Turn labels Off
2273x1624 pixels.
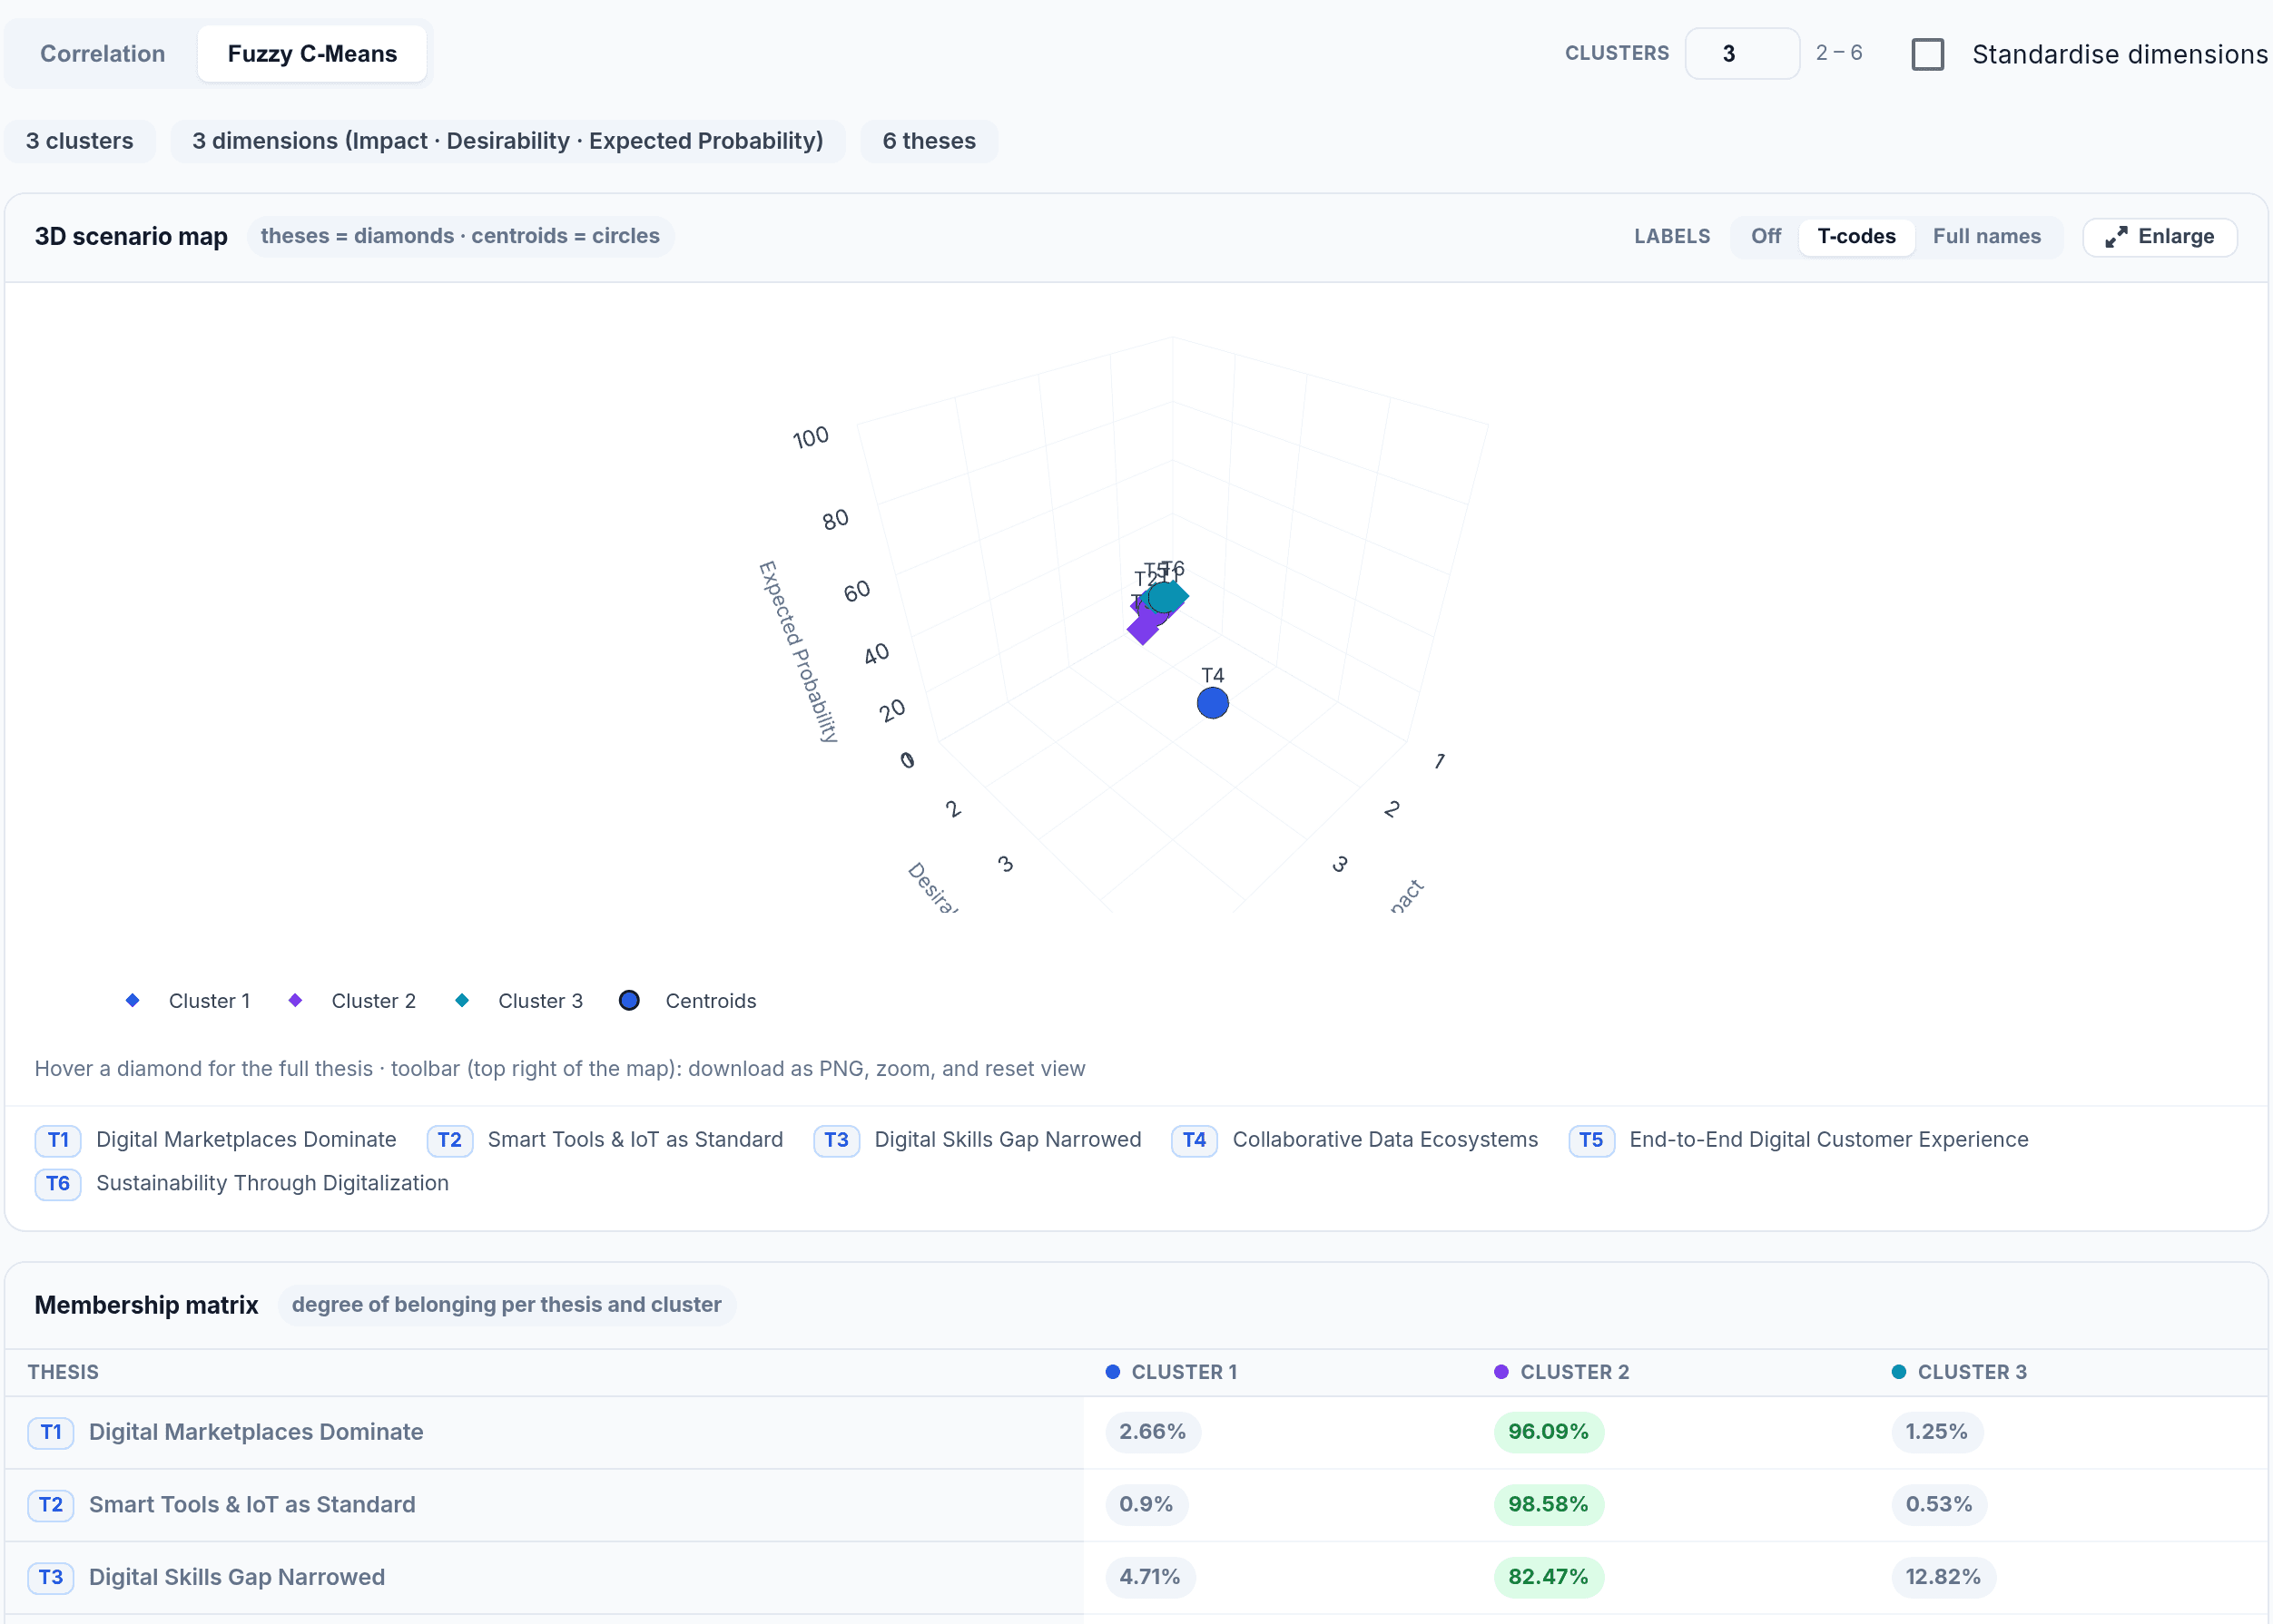click(1765, 237)
